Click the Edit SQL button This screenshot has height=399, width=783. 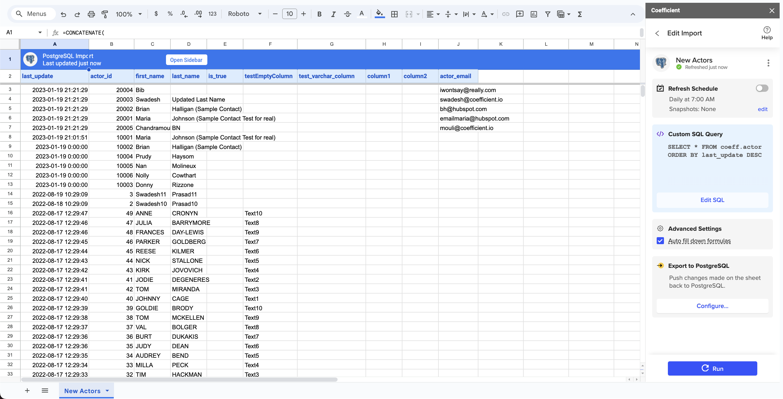pyautogui.click(x=712, y=200)
